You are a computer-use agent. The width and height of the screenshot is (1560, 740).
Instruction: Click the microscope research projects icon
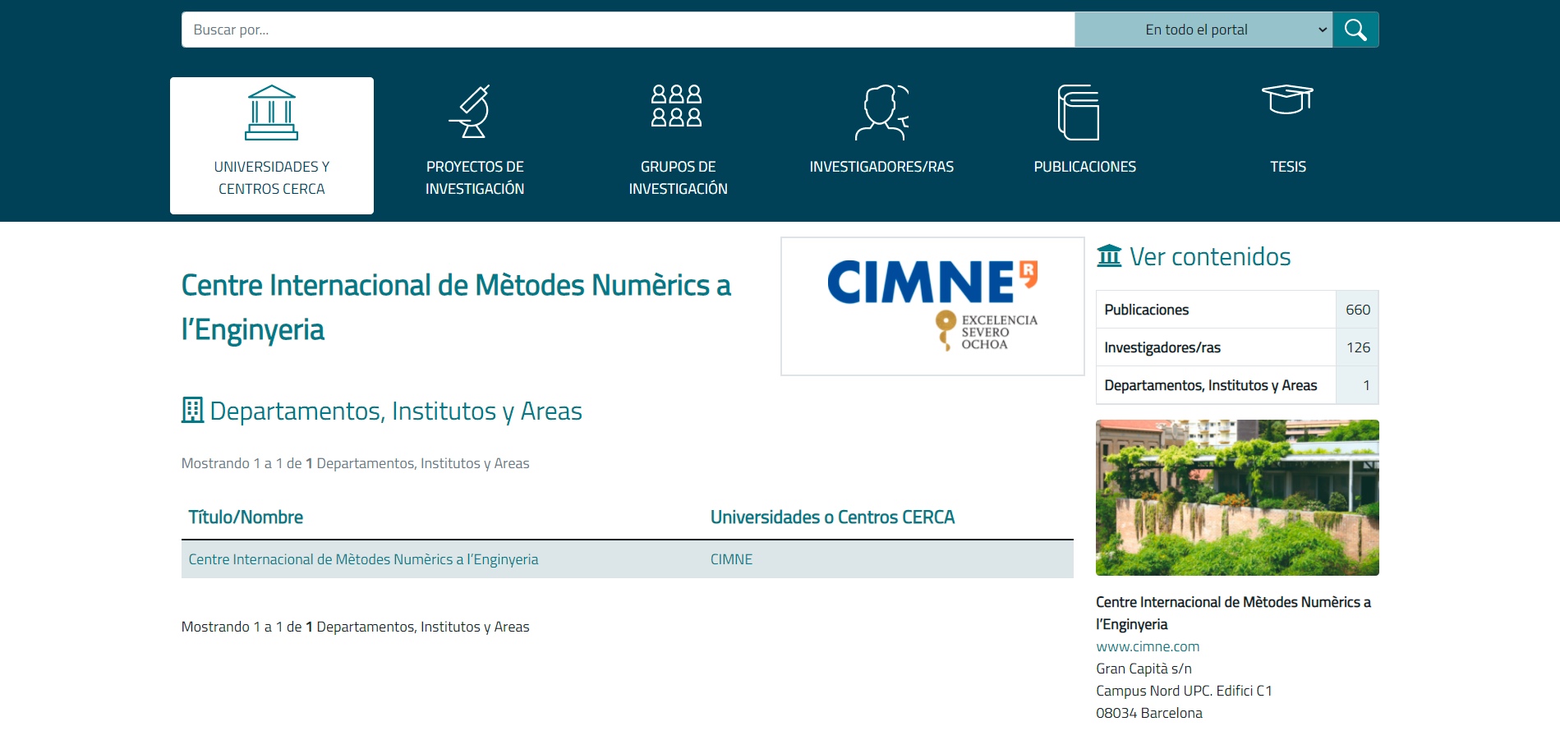(472, 112)
